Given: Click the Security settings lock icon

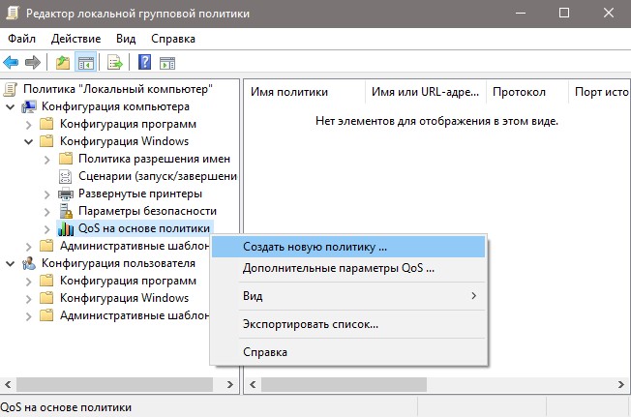Looking at the screenshot, I should [x=66, y=211].
